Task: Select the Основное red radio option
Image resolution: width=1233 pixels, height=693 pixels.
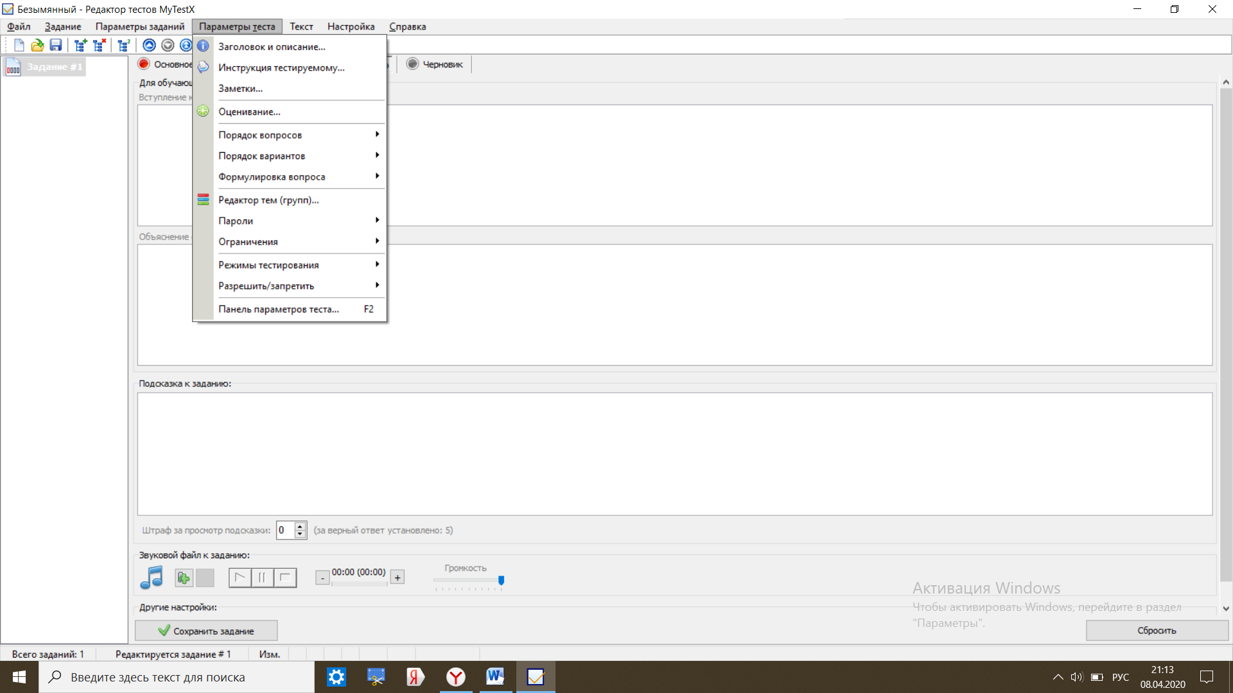Action: 165,64
